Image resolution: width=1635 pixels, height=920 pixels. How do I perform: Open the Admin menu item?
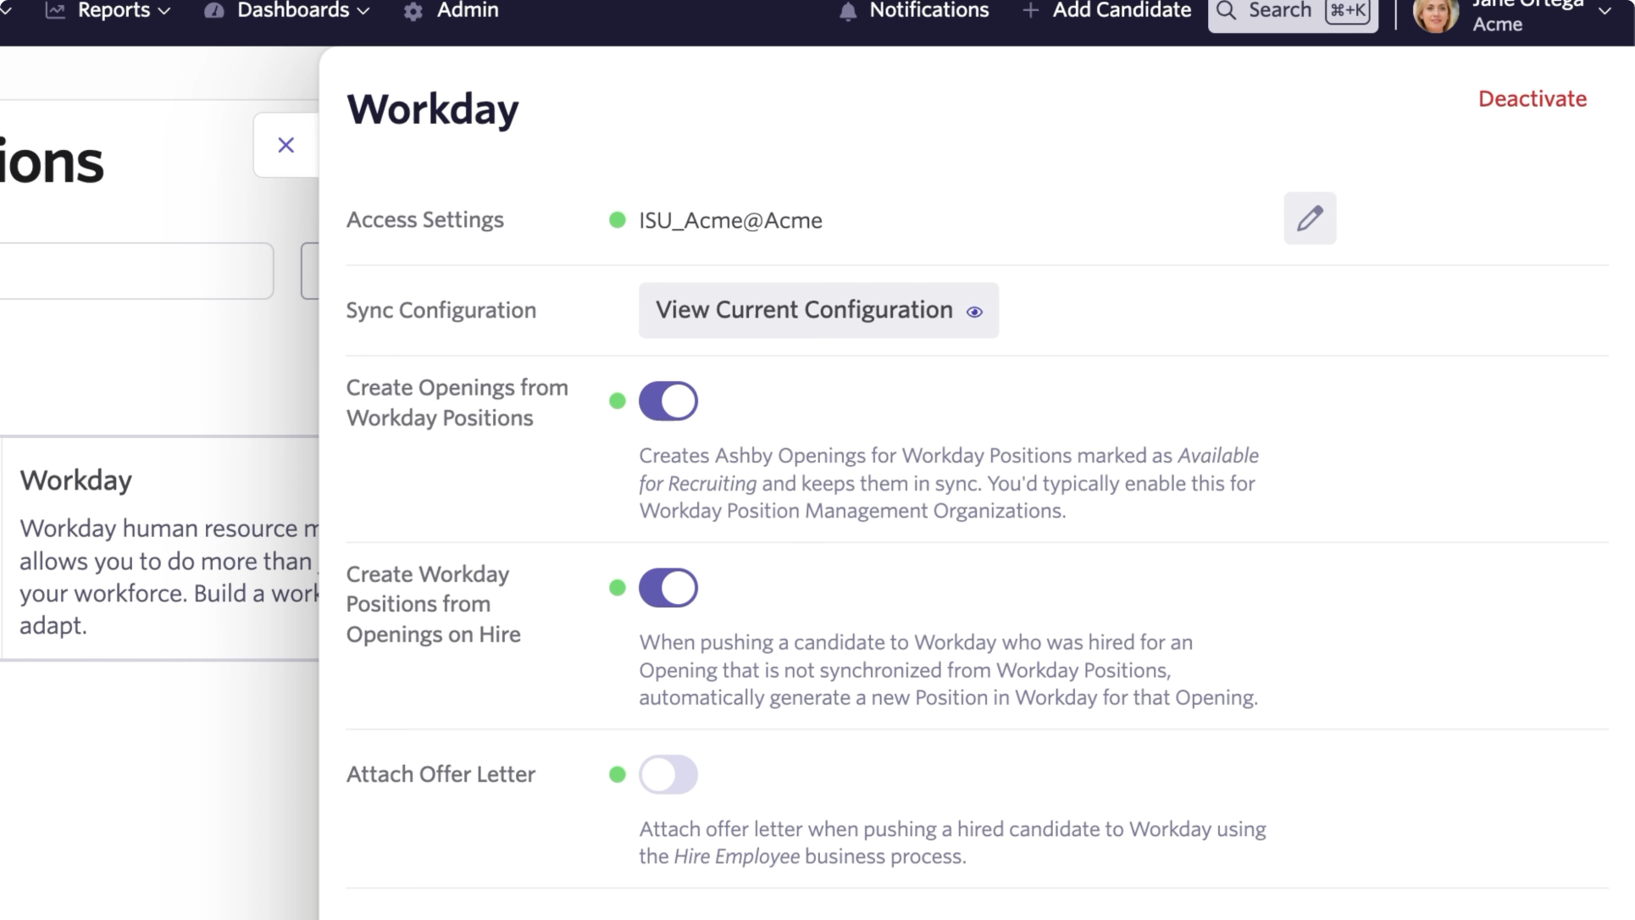pyautogui.click(x=467, y=11)
